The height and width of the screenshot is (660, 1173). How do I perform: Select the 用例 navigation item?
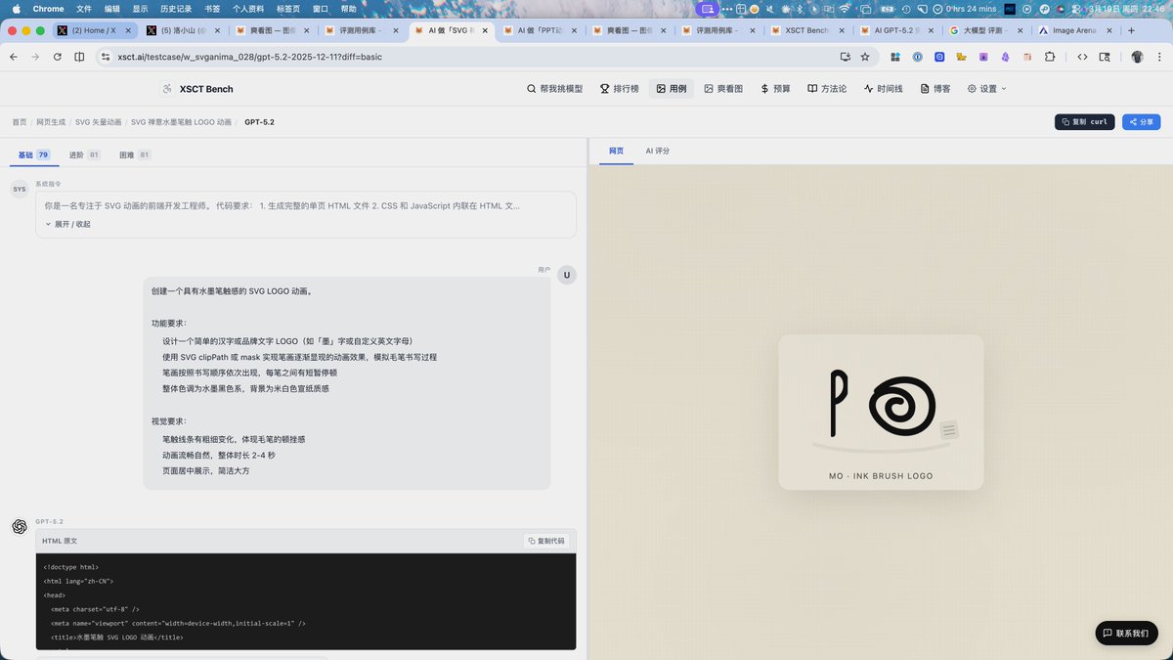point(672,88)
